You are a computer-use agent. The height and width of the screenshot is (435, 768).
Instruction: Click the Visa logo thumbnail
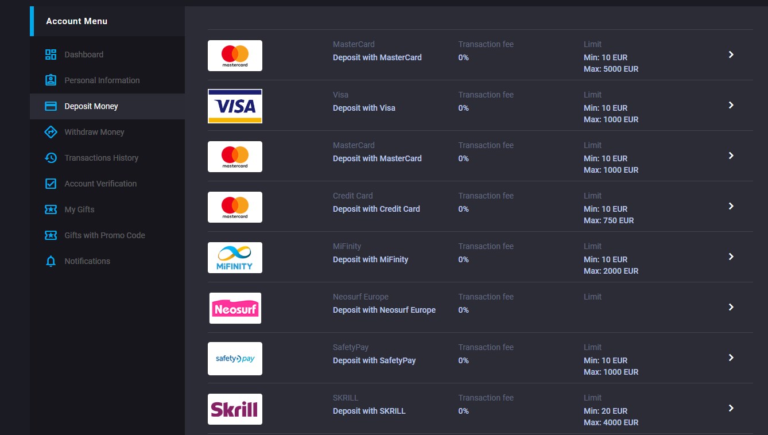click(235, 106)
